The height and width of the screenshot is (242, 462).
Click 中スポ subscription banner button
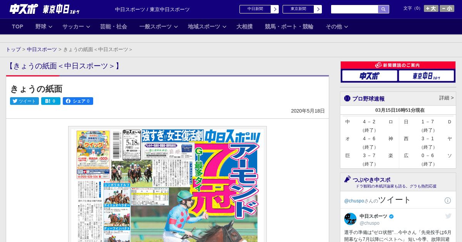[x=370, y=76]
